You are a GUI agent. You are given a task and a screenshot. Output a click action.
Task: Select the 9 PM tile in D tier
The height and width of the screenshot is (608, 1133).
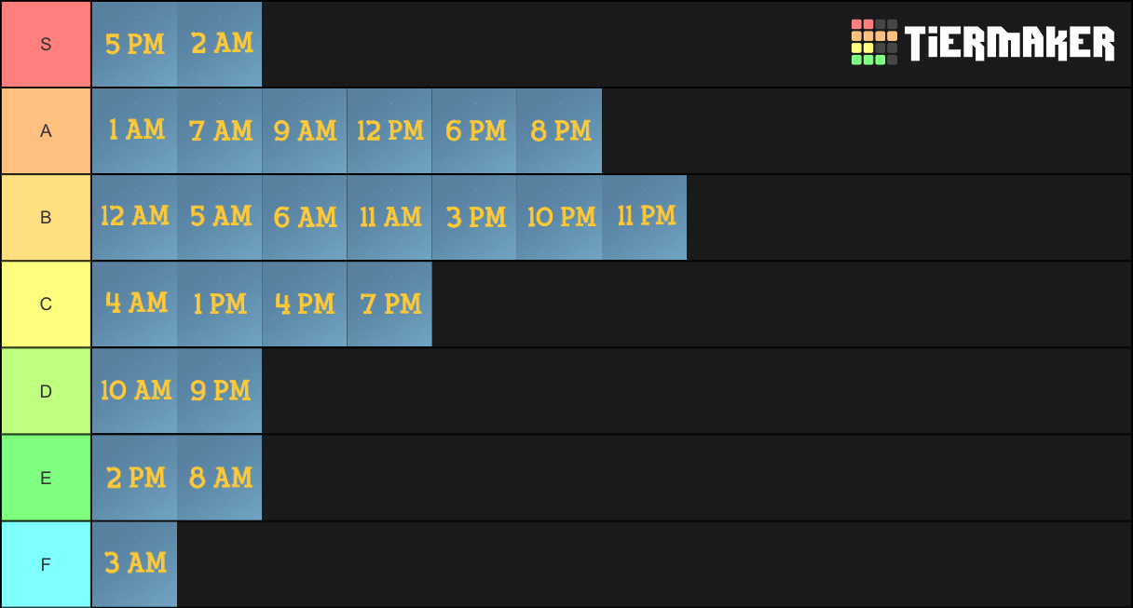coord(219,390)
